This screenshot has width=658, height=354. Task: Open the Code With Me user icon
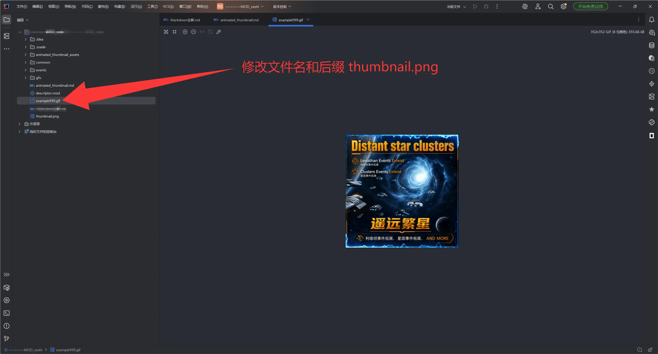tap(538, 7)
